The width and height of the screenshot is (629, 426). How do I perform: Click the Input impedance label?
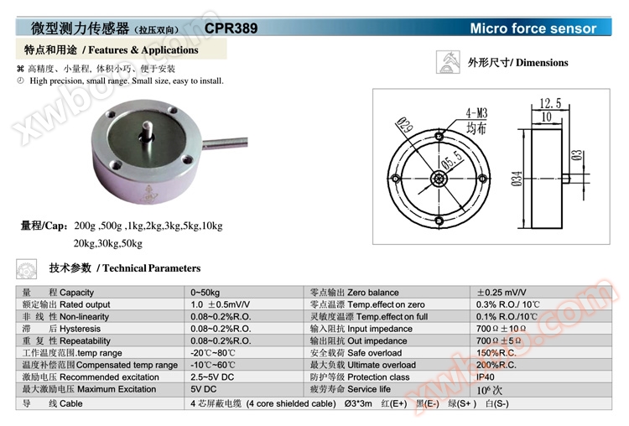361,329
